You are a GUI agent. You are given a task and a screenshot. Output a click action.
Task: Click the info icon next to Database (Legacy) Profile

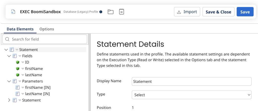(101, 12)
